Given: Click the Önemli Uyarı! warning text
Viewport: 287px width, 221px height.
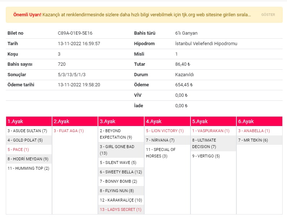Looking at the screenshot, I should [x=27, y=15].
